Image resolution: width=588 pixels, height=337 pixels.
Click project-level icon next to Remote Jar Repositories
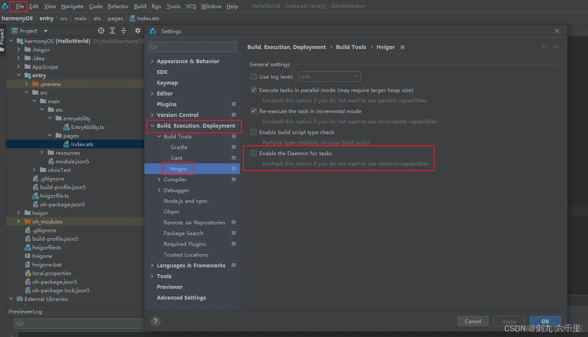click(x=234, y=222)
